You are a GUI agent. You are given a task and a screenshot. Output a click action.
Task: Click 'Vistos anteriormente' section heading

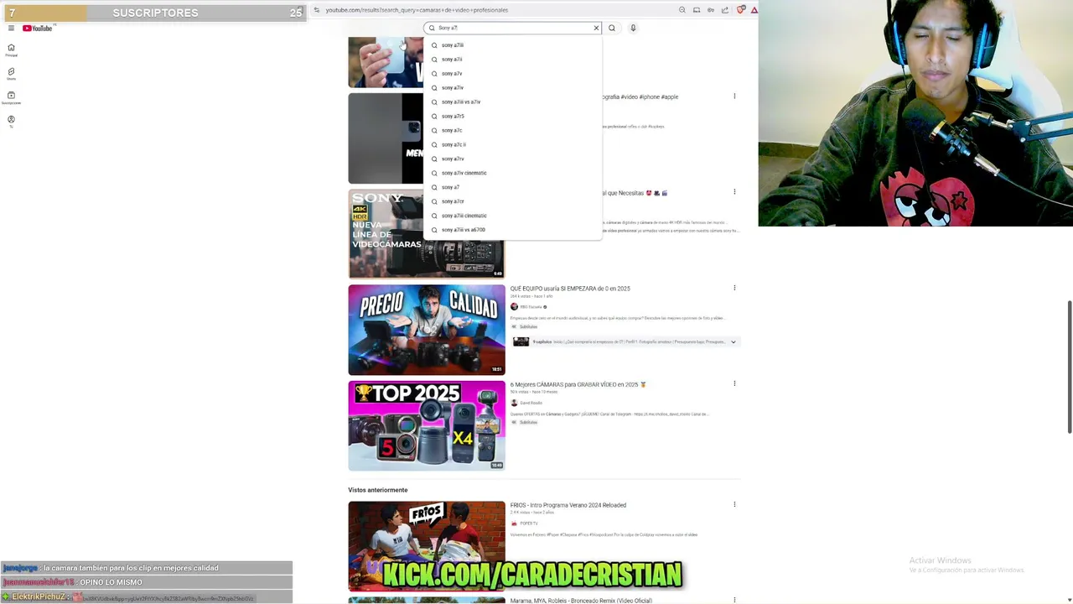click(x=378, y=490)
